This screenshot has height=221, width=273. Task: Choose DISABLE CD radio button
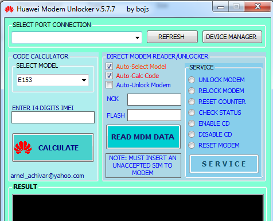[192, 134]
